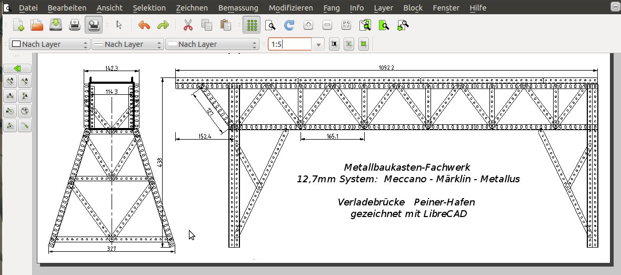Open the Selektion menu

click(149, 7)
